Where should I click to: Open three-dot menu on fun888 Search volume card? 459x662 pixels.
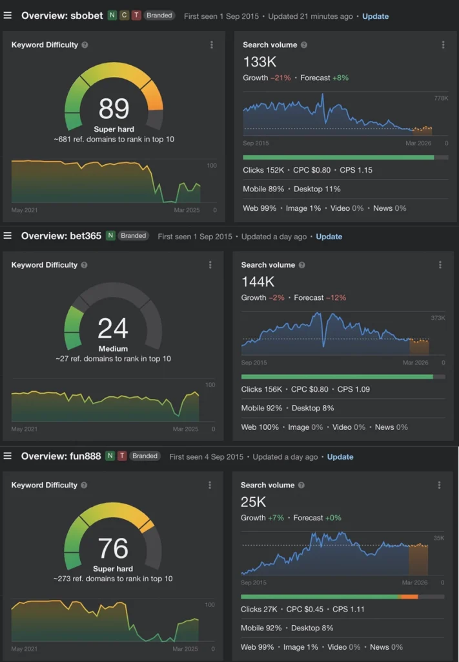[440, 485]
